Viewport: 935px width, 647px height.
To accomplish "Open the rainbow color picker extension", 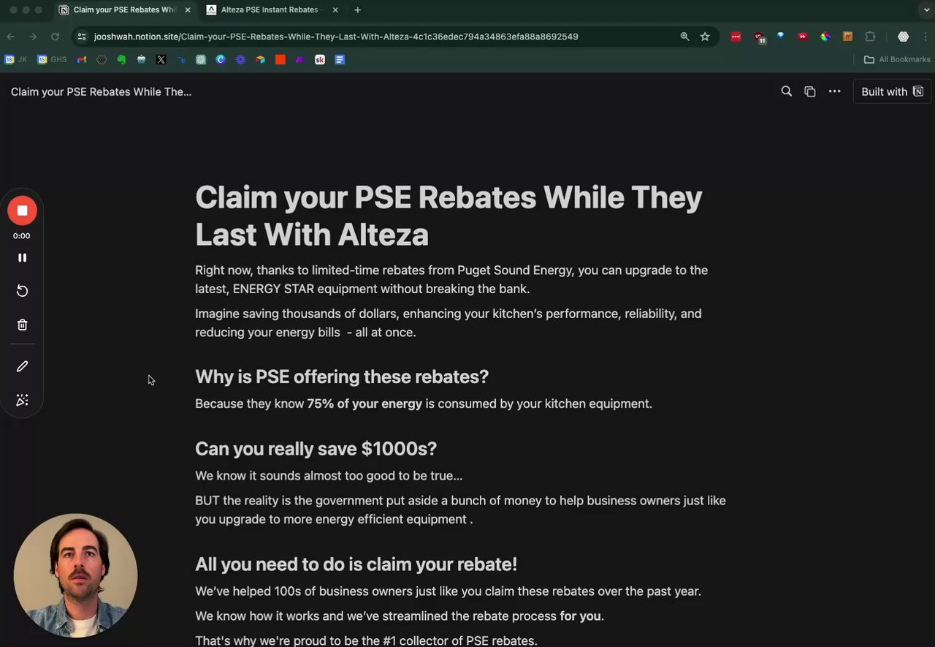I will (x=825, y=37).
